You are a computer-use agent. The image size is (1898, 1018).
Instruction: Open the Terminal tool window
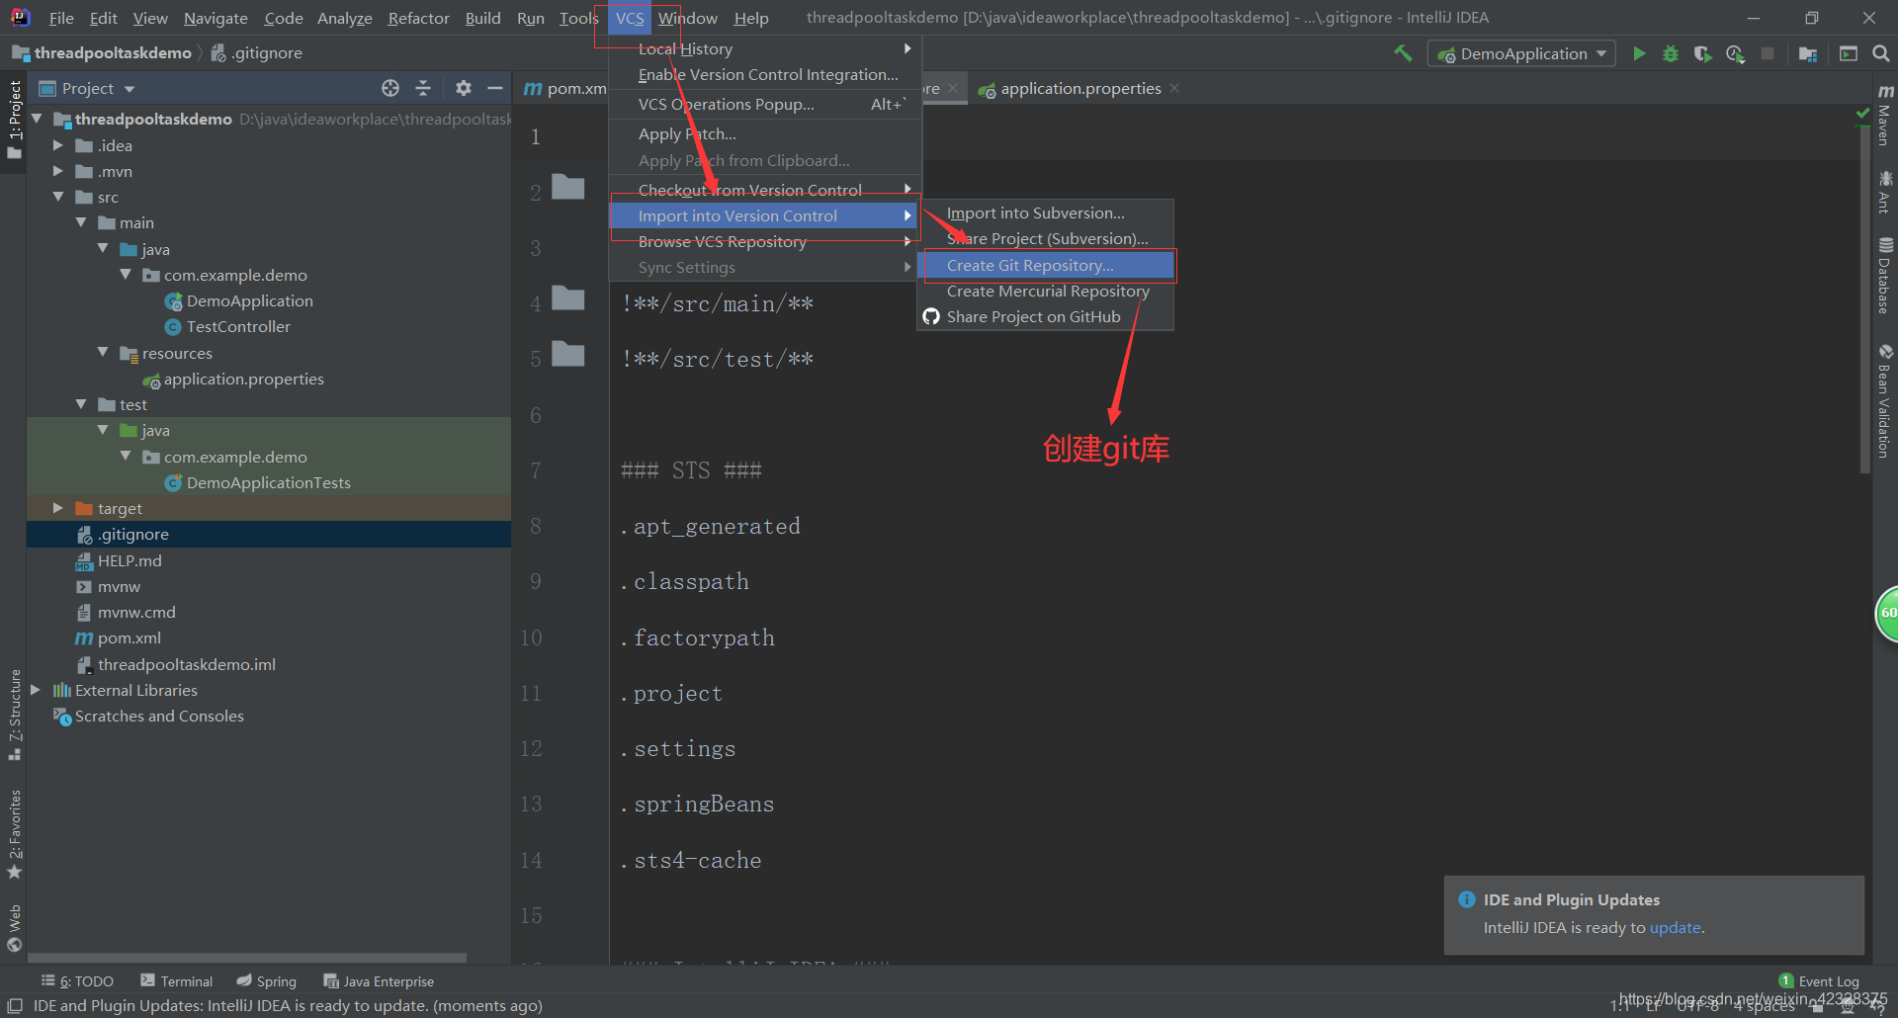coord(176,980)
